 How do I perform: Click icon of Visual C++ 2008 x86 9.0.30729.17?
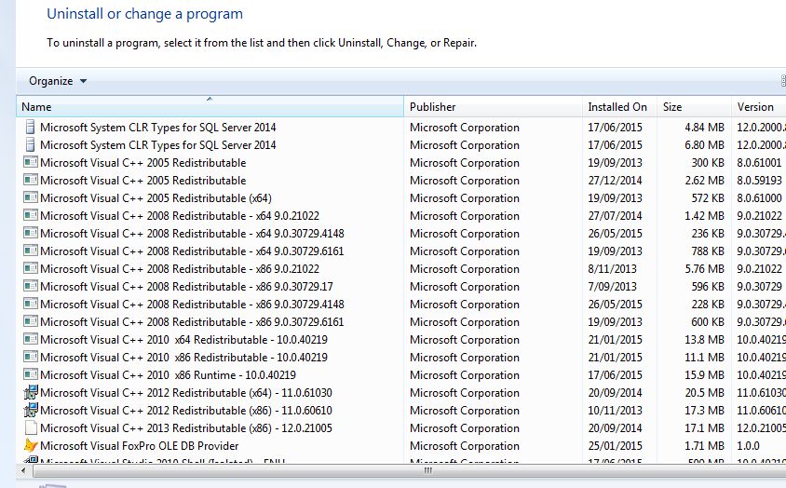[31, 287]
